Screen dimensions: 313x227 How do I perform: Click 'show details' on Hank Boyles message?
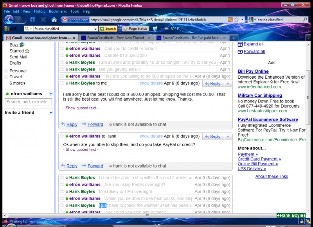pos(151,83)
